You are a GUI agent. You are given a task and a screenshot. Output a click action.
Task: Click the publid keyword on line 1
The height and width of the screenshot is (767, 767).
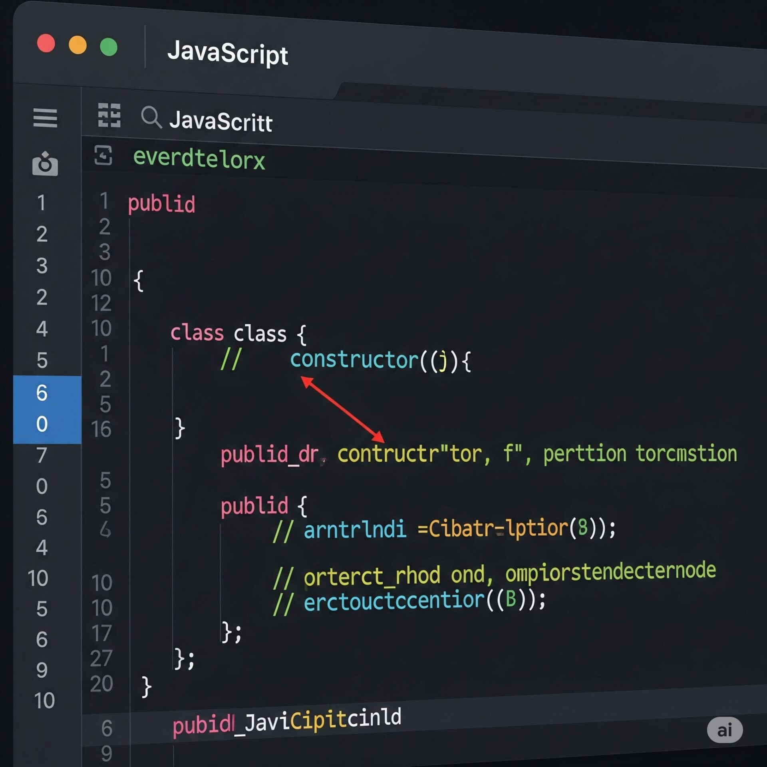(x=161, y=204)
